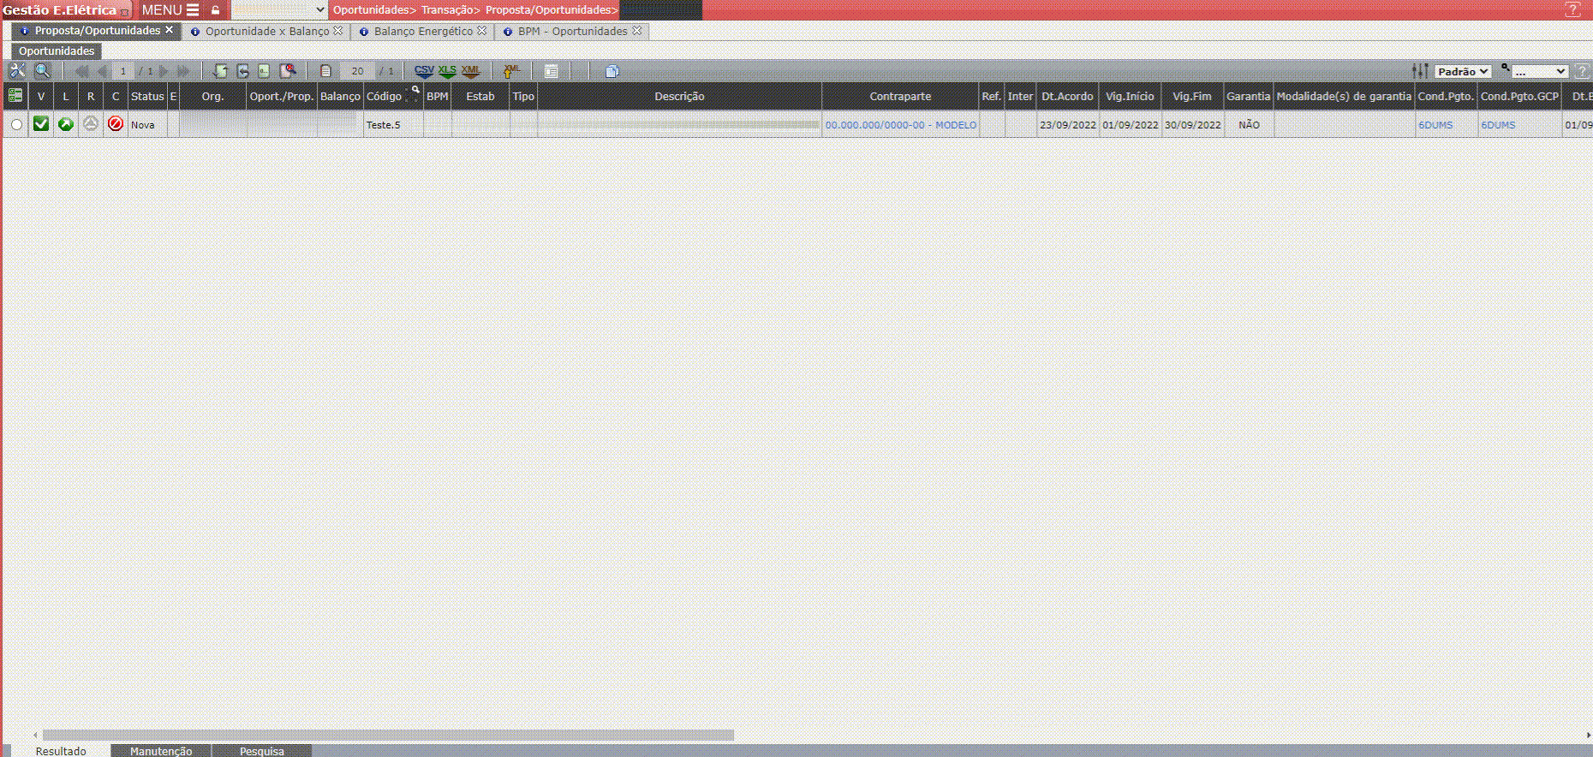The image size is (1593, 757).
Task: Click the red cancel icon in column C
Action: click(116, 124)
